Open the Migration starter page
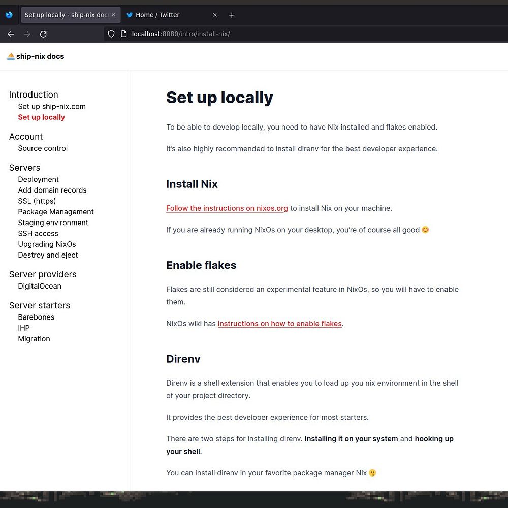Image resolution: width=508 pixels, height=508 pixels. click(x=34, y=339)
